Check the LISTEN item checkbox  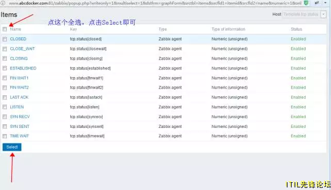tap(5, 107)
